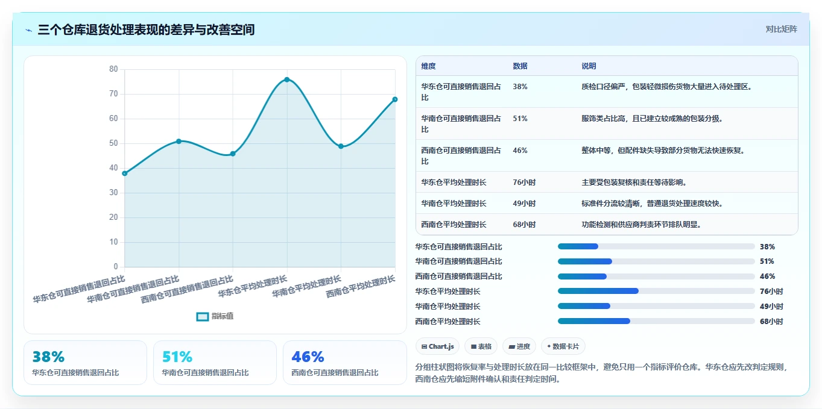
Task: Open the 51% 华南仓 data card
Action: 215,363
